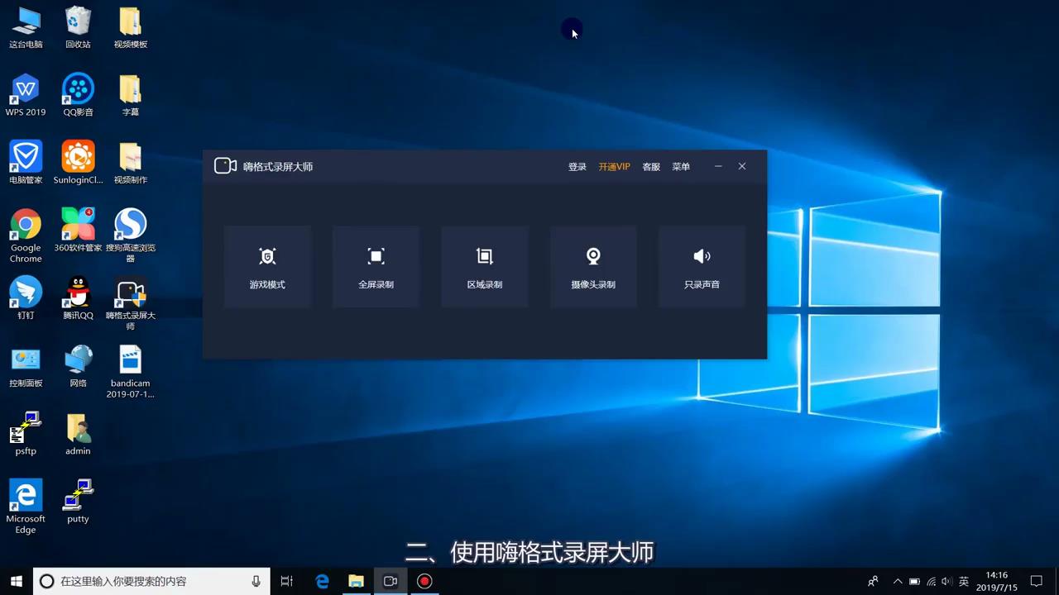Open the admin user folder
The width and height of the screenshot is (1059, 595).
tap(78, 434)
